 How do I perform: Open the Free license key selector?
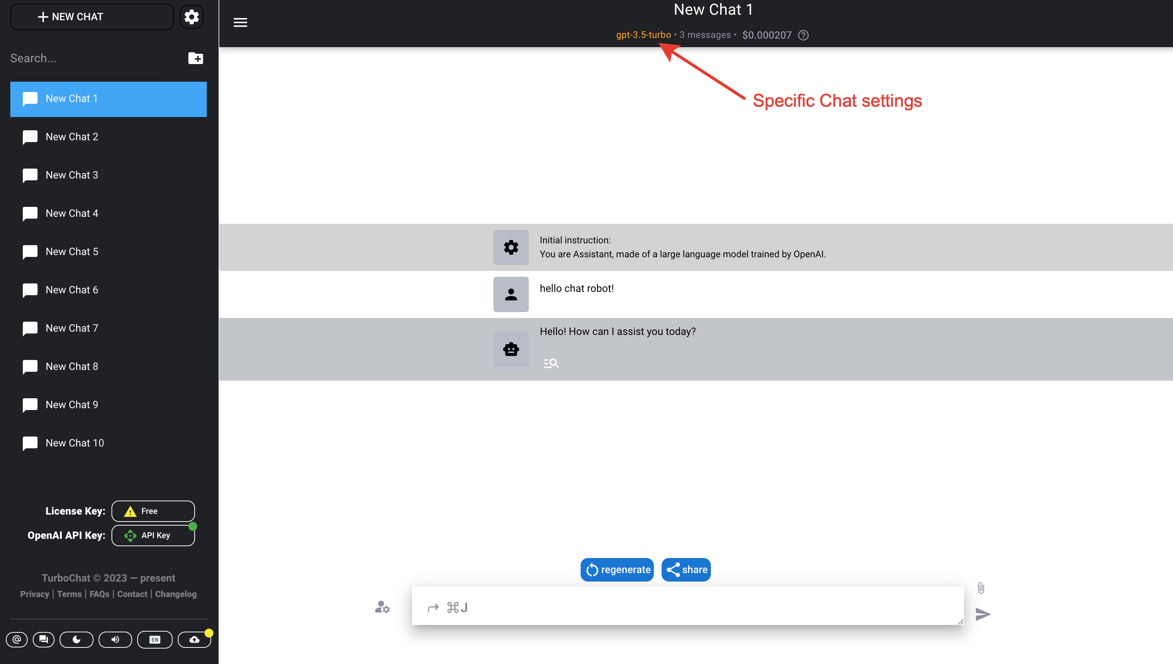153,511
